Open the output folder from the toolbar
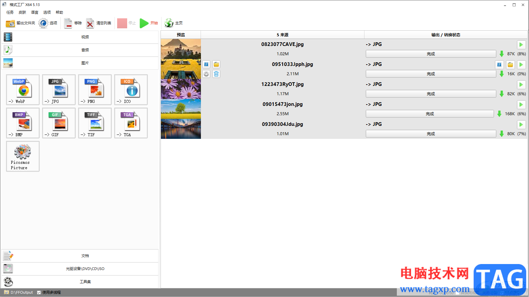 coord(20,23)
